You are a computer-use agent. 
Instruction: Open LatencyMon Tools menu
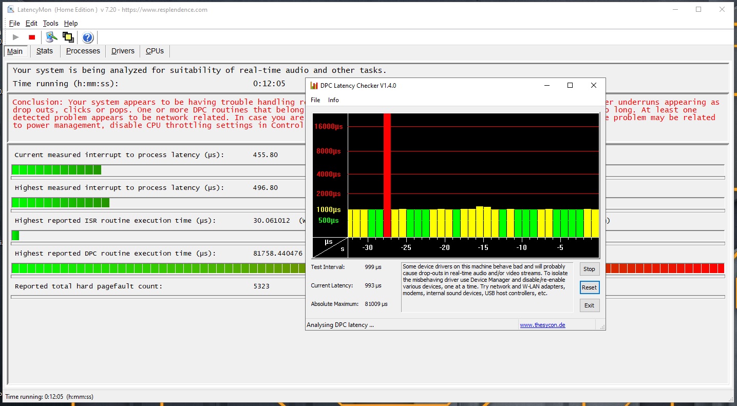coord(51,23)
